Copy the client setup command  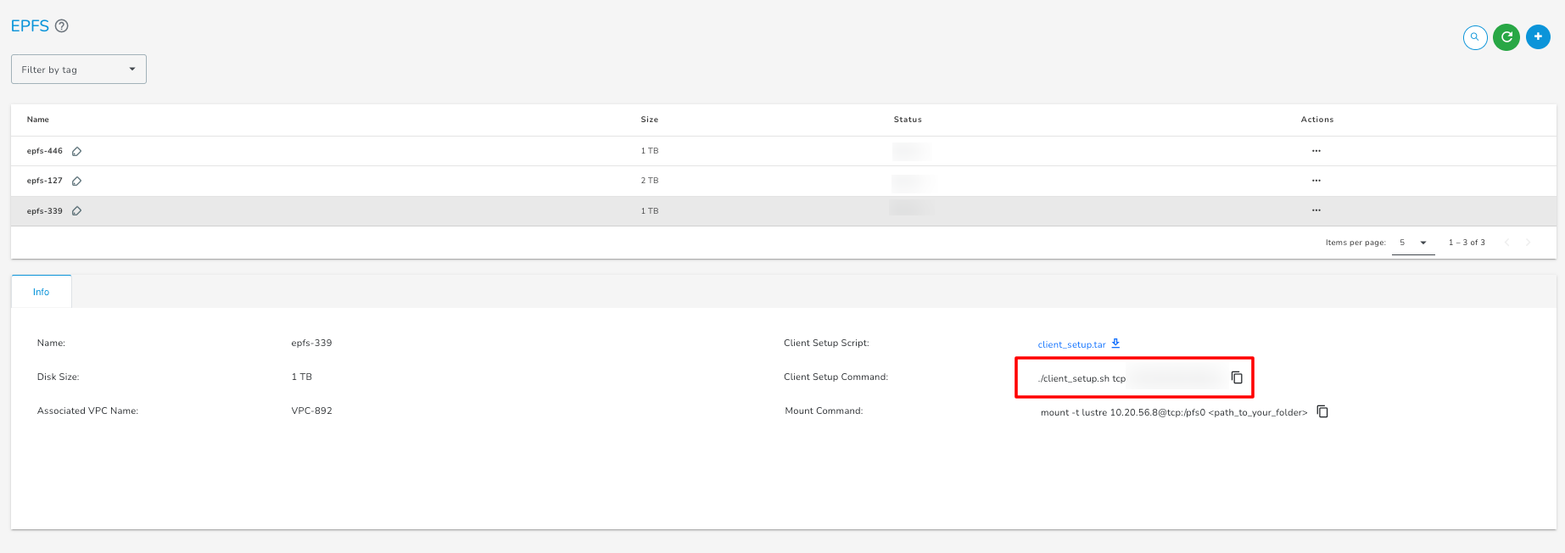click(1237, 377)
